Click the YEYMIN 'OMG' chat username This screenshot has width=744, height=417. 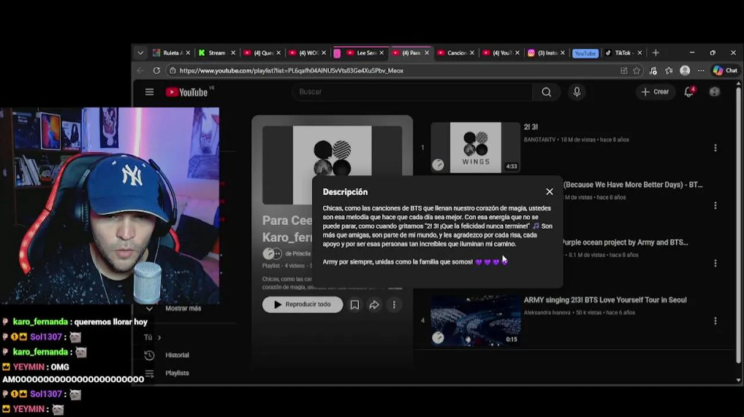click(30, 367)
